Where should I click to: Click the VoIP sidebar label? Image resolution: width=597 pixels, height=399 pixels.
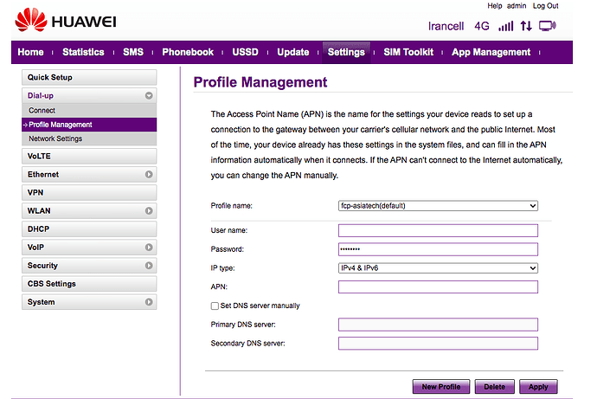(x=35, y=248)
